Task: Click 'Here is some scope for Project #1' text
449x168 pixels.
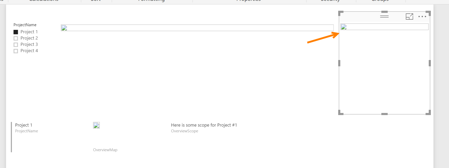Action: [x=204, y=125]
